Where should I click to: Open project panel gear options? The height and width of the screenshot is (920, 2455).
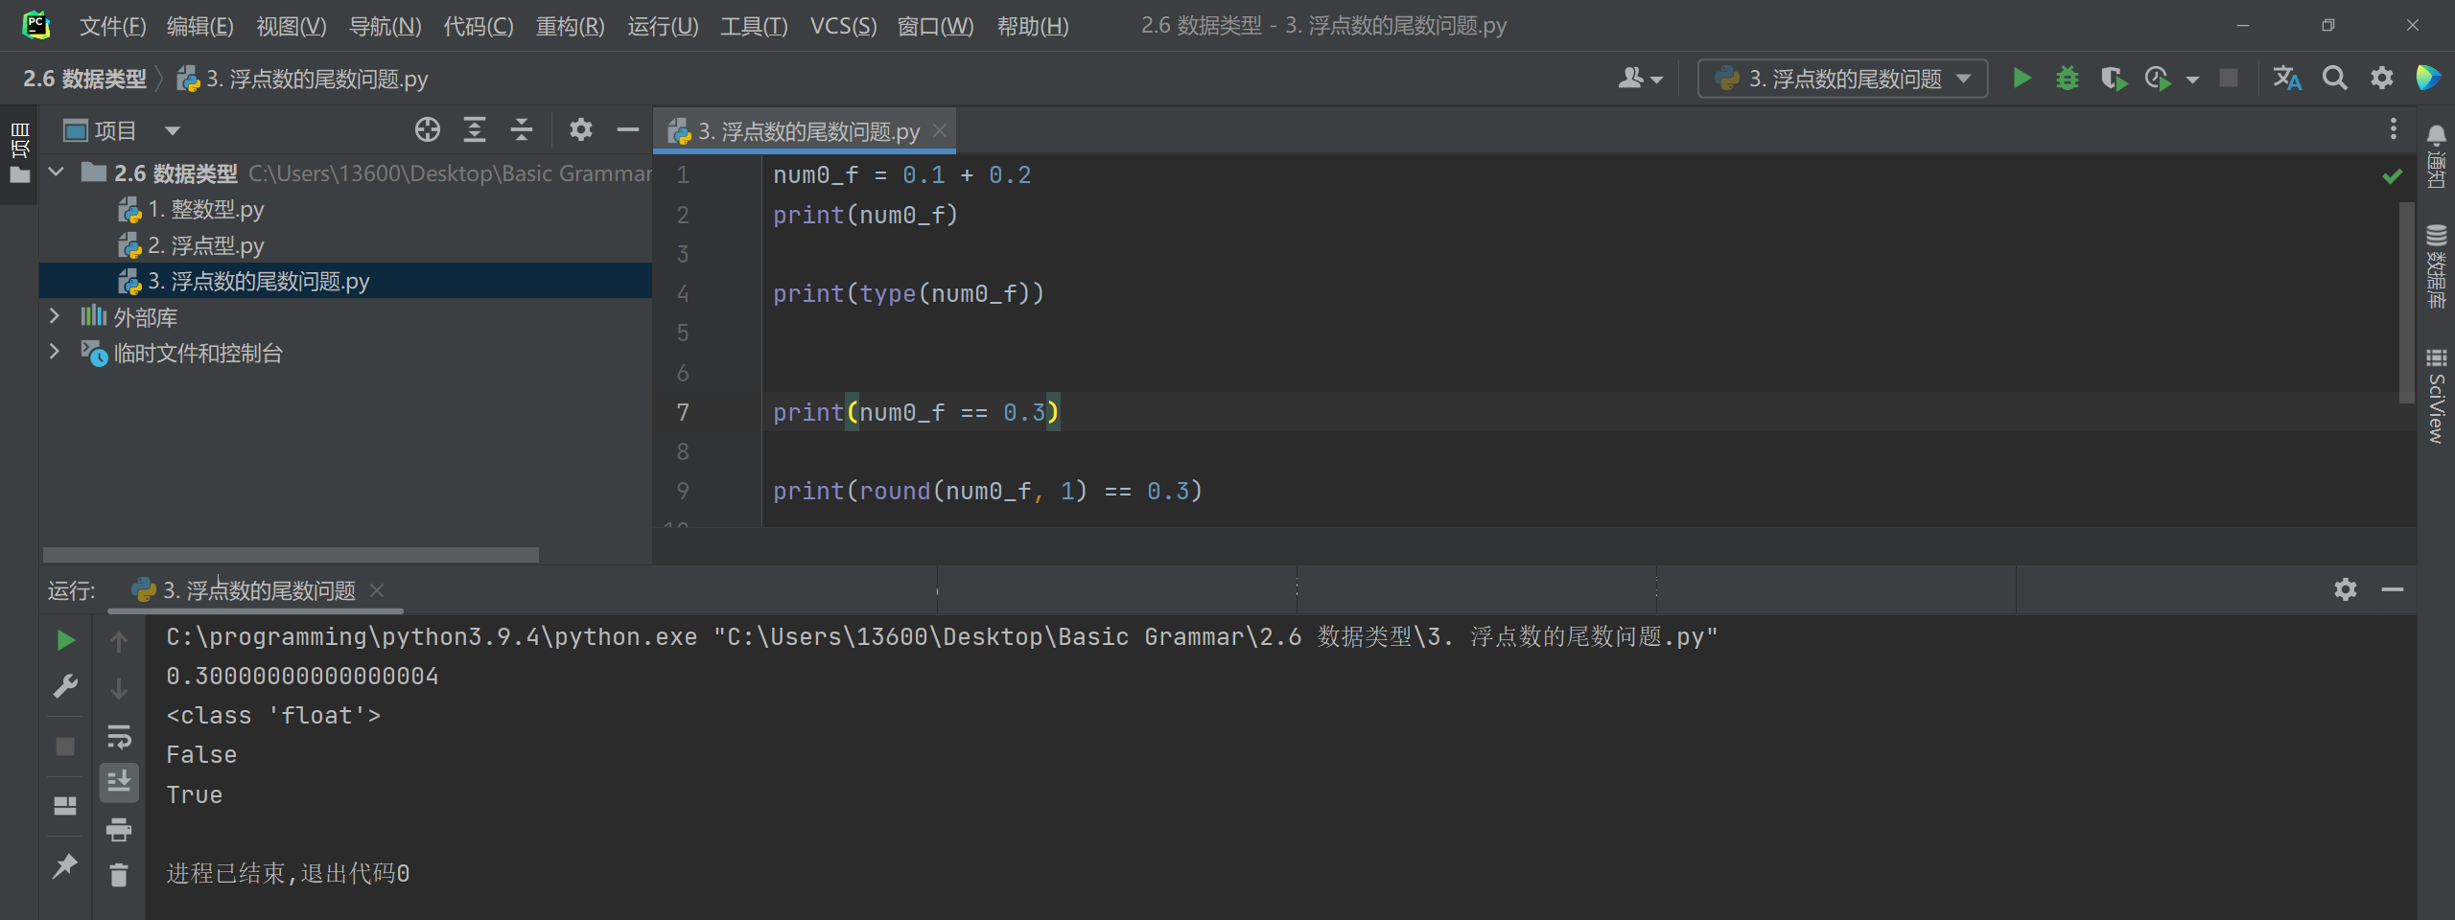click(x=580, y=129)
